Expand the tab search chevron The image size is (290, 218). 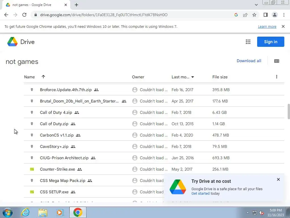256,5
